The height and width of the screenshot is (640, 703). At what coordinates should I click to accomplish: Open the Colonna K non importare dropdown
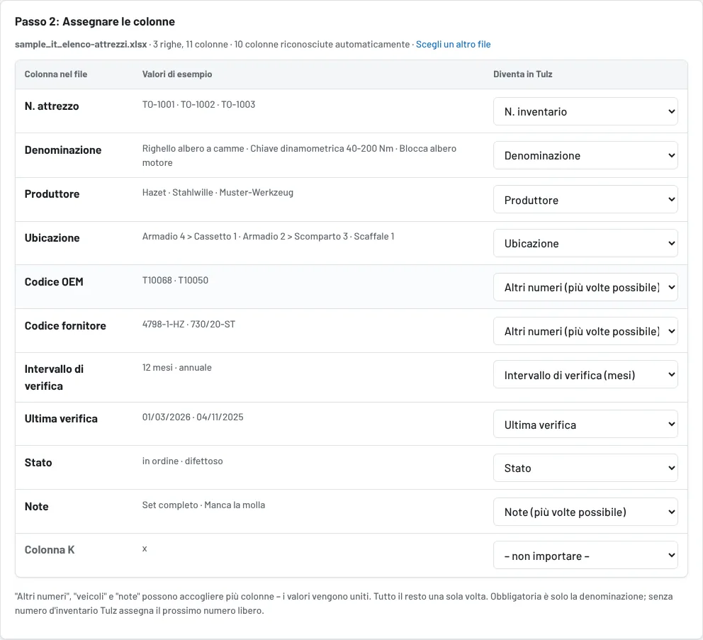(x=585, y=555)
